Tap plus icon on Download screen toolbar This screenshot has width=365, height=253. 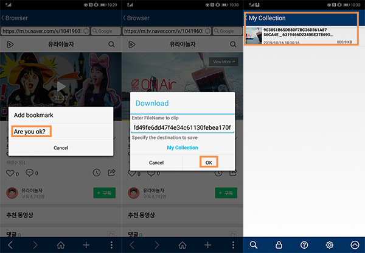tap(208, 245)
